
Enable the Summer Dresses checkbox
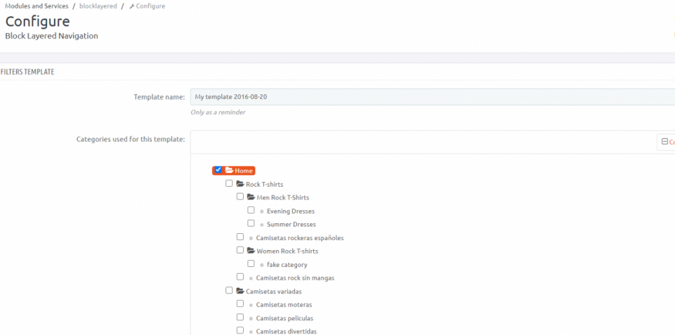point(251,223)
